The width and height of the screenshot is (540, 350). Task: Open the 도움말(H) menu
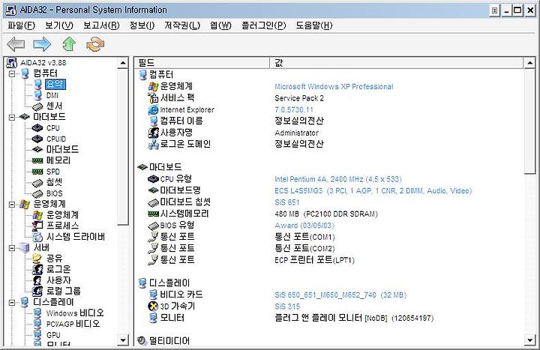(314, 25)
